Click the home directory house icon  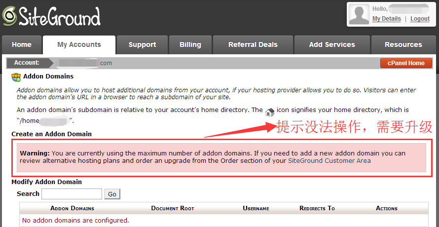(270, 112)
